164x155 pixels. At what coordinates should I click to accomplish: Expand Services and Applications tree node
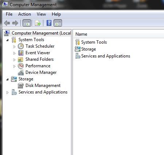7,92
